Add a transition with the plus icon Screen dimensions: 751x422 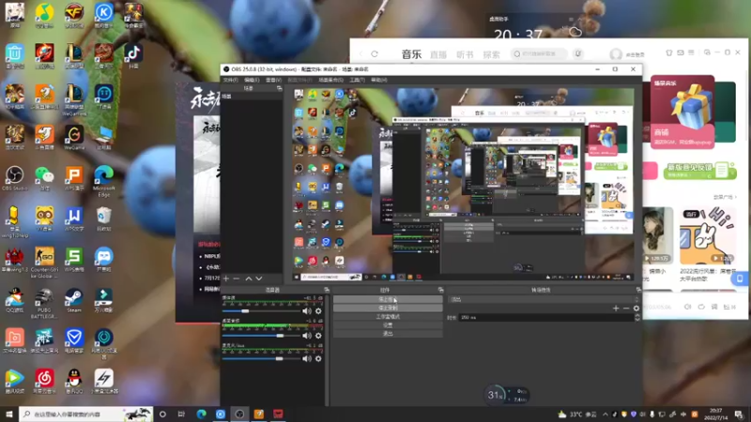[616, 309]
